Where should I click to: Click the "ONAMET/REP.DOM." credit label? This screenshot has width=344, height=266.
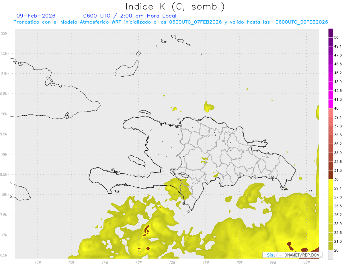(x=302, y=255)
